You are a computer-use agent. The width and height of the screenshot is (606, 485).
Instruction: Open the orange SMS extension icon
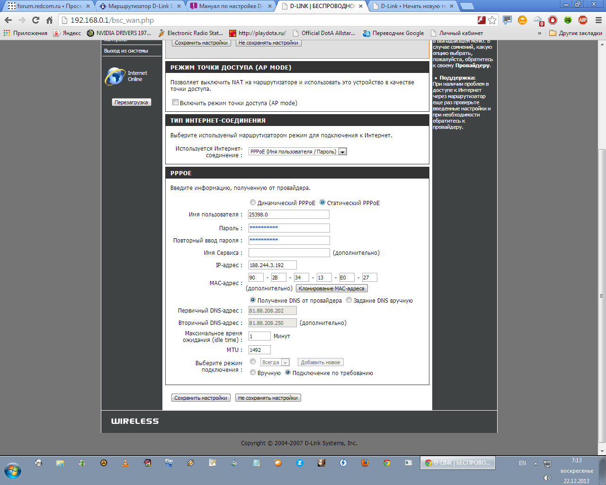click(x=522, y=20)
